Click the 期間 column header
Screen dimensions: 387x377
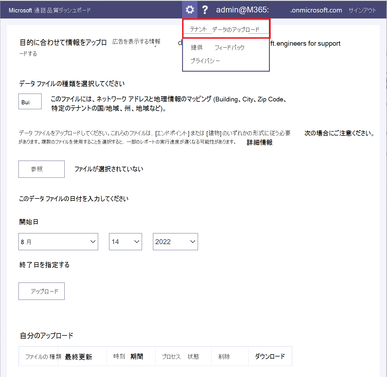(x=137, y=356)
